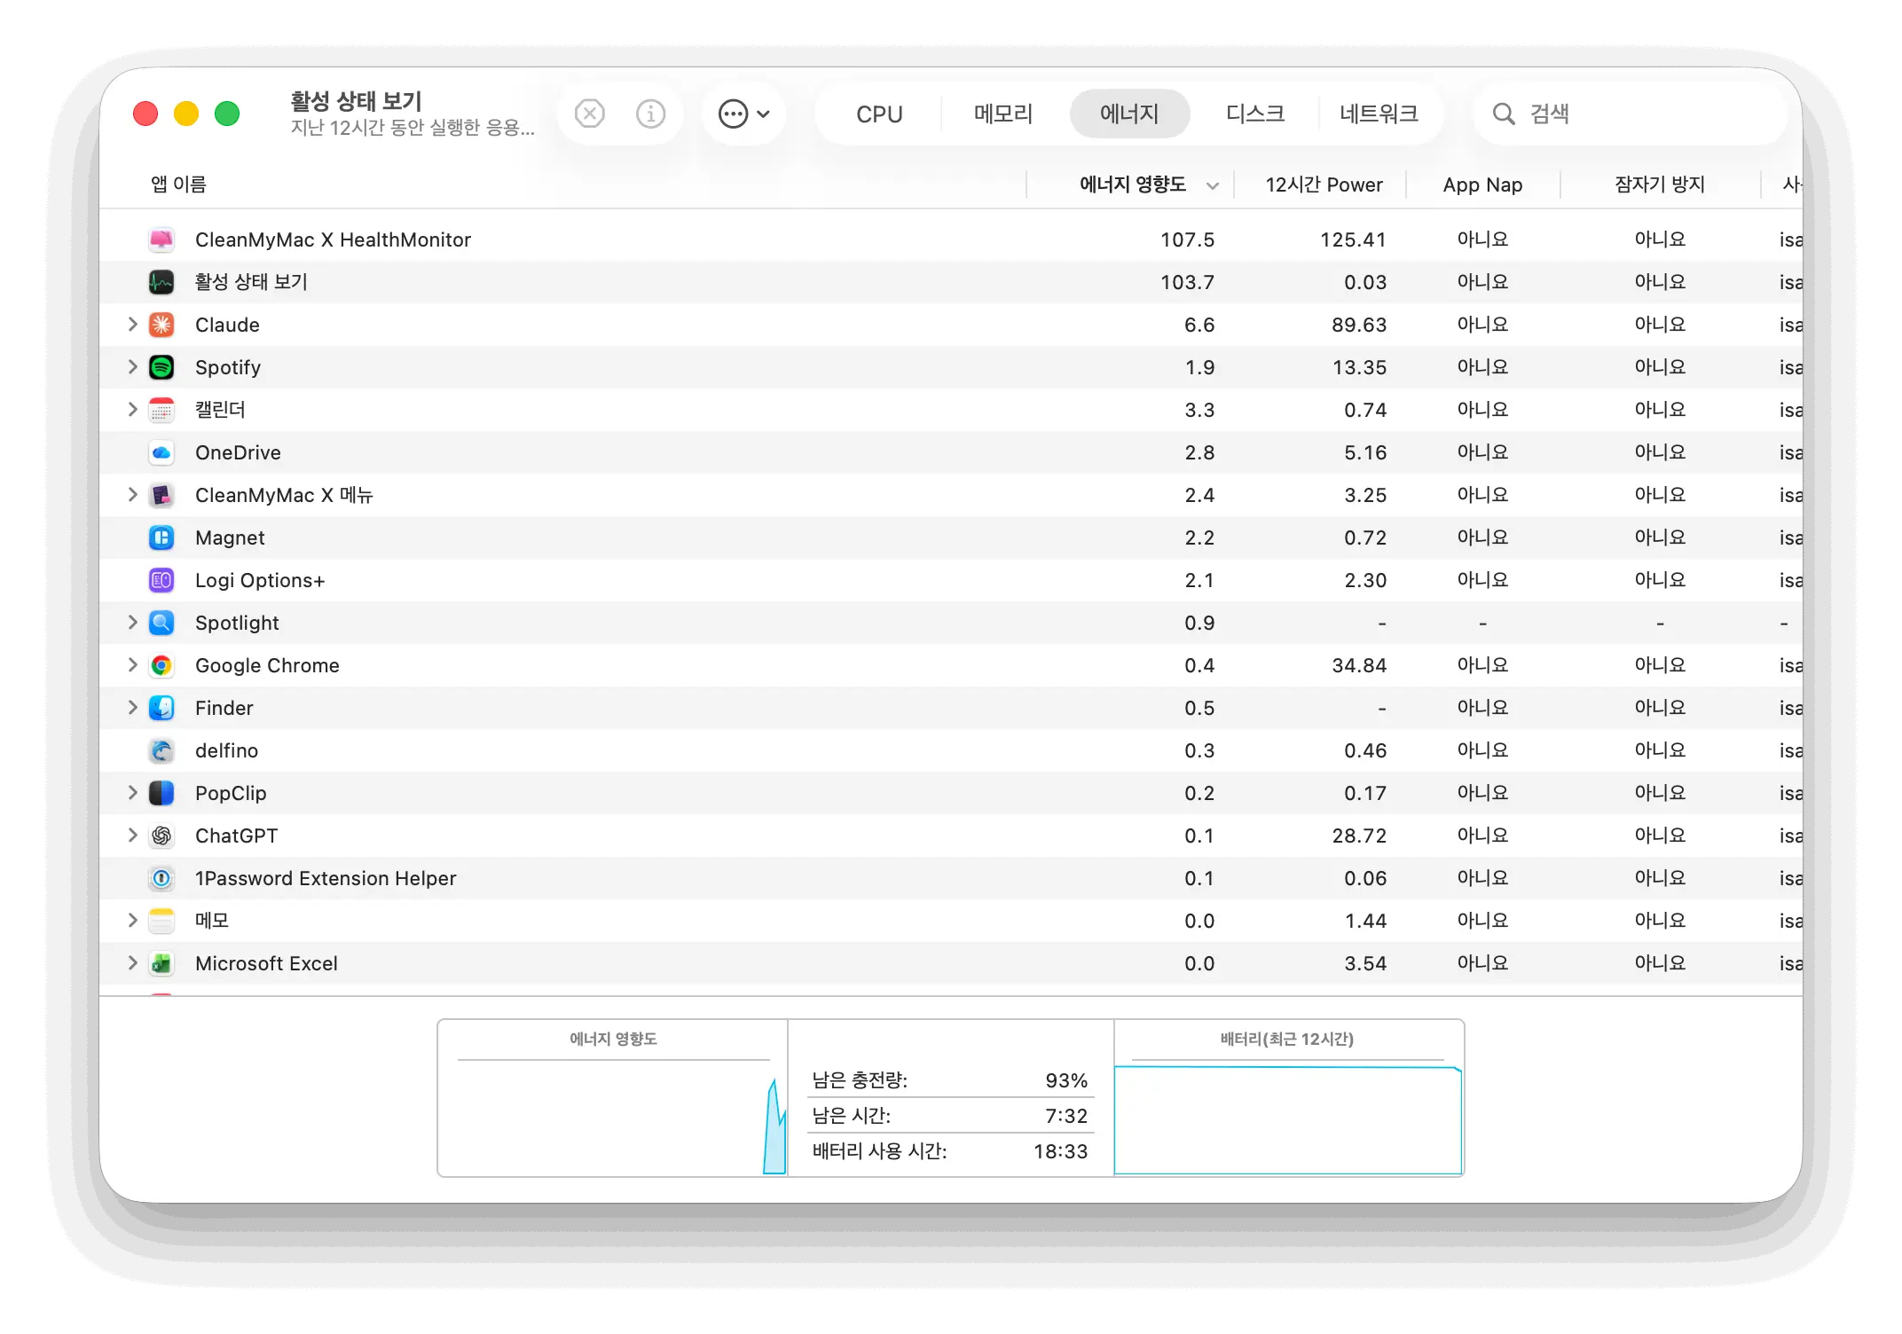Viewport: 1902px width, 1334px height.
Task: Click the 에너지 영향도 graph
Action: 613,1118
